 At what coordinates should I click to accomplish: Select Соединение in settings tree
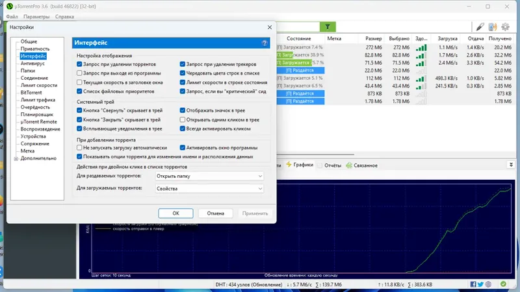pos(34,78)
